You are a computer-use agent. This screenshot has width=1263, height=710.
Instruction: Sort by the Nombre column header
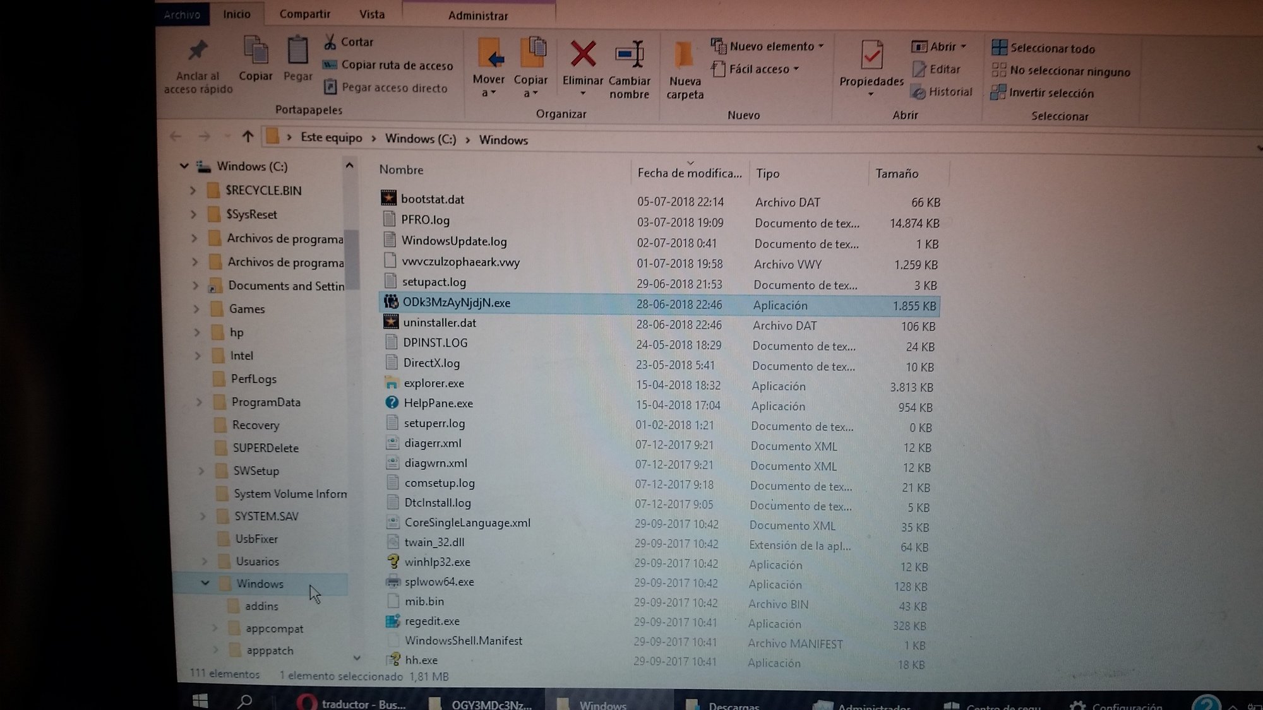click(401, 170)
